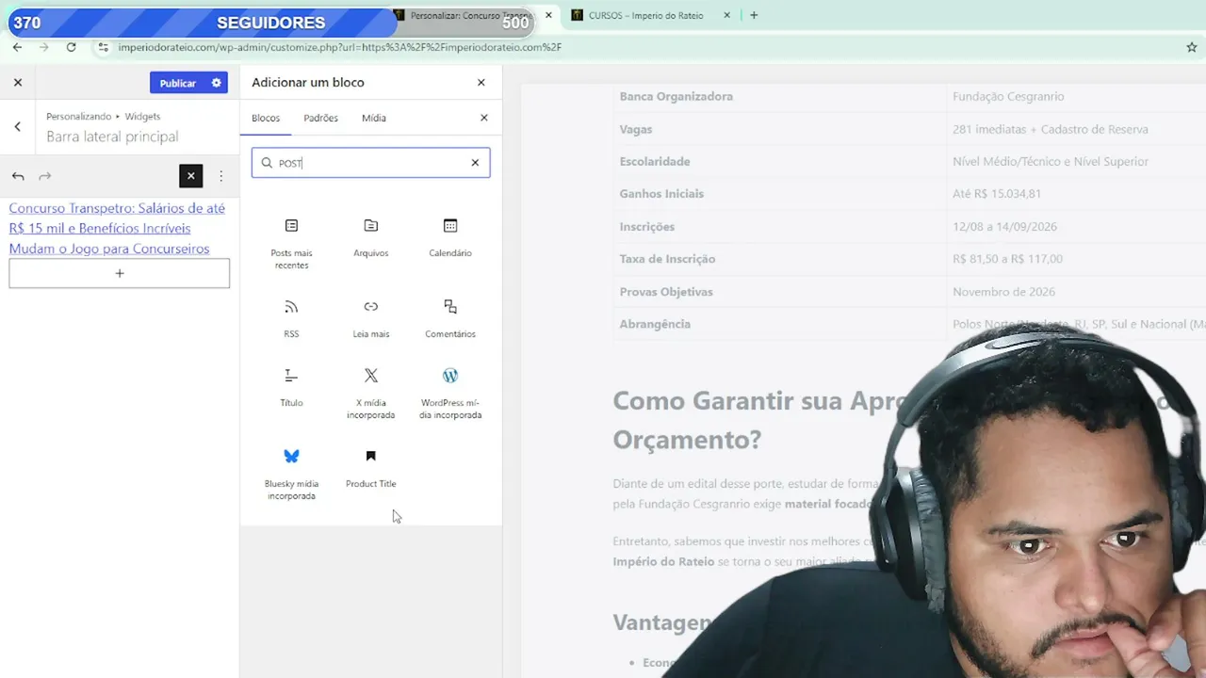
Task: Reload the page in the browser
Action: (x=71, y=47)
